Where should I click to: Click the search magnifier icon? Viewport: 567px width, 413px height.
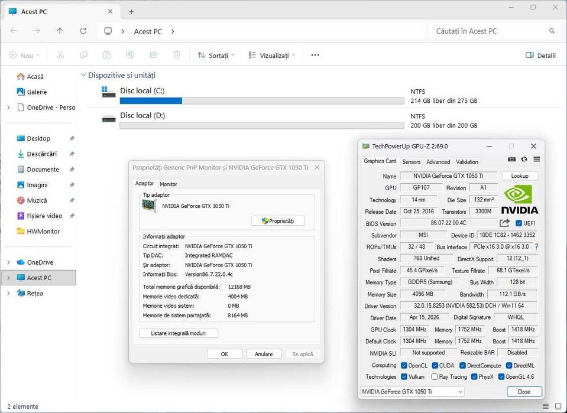(x=552, y=31)
